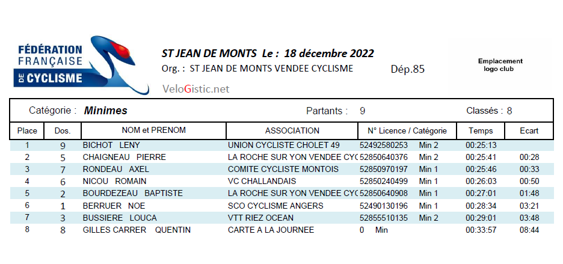Click CHAIGNEAU PIERRE in the results

[125, 158]
